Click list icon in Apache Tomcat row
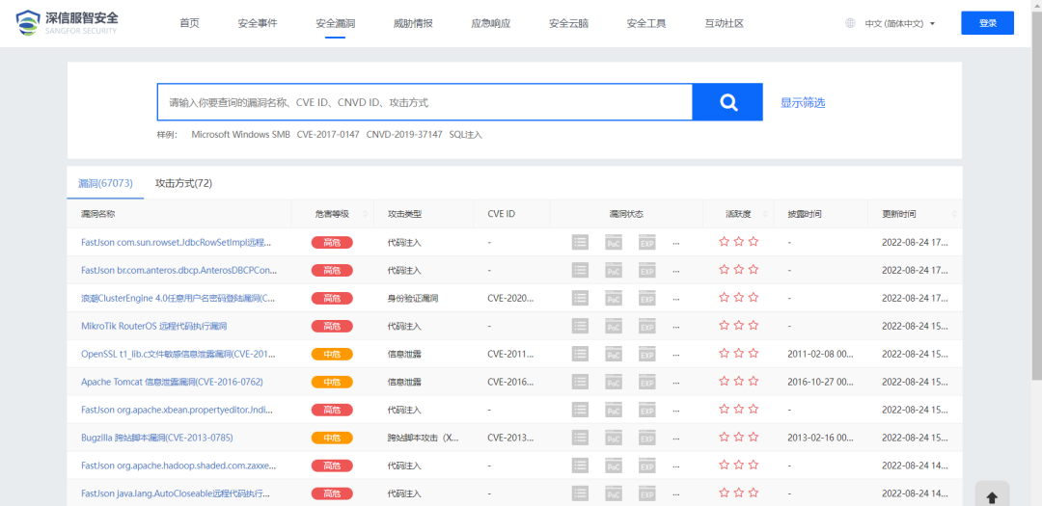Viewport: 1042px width, 506px height. tap(580, 382)
